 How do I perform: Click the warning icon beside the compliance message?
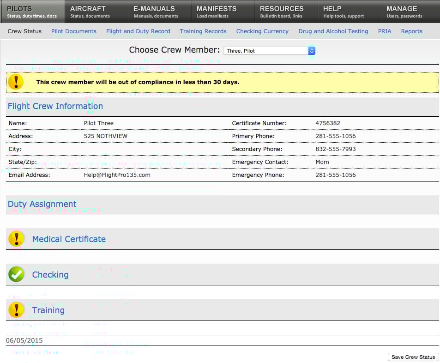point(17,82)
